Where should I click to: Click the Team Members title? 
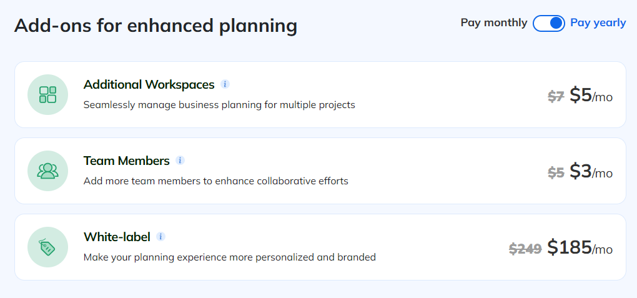tap(126, 161)
